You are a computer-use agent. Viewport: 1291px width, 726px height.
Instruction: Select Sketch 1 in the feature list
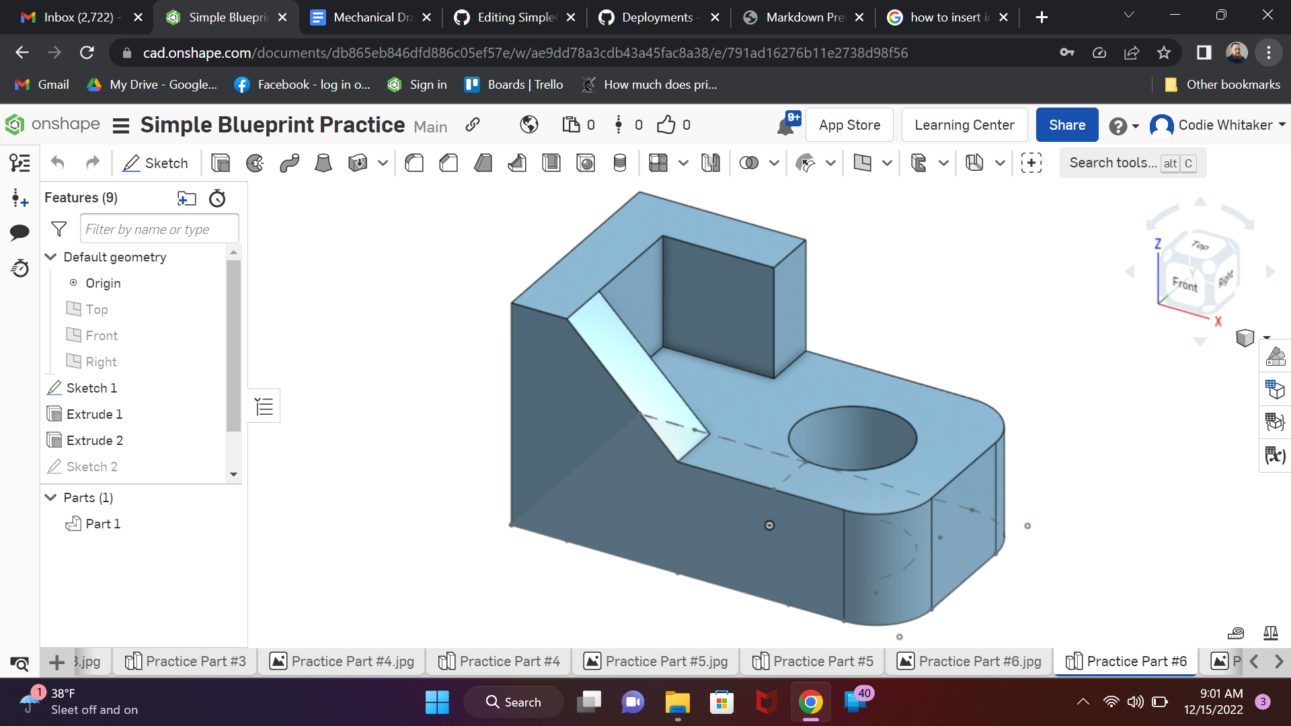pyautogui.click(x=92, y=388)
